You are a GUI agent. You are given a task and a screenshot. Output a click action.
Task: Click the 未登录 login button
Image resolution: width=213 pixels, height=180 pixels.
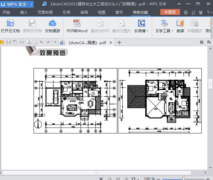point(170,12)
